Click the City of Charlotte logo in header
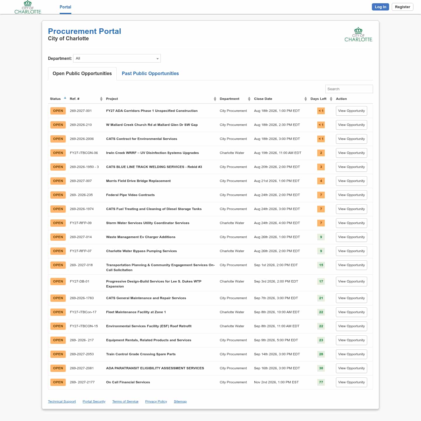The height and width of the screenshot is (421, 421). pos(28,7)
